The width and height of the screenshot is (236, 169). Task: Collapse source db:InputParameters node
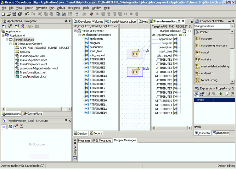pos(79,35)
